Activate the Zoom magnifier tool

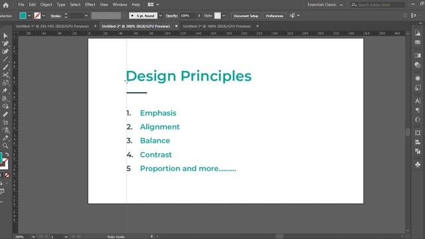click(x=5, y=146)
